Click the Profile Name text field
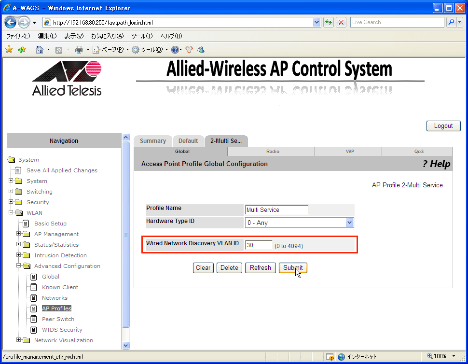The width and height of the screenshot is (468, 364). tap(276, 210)
